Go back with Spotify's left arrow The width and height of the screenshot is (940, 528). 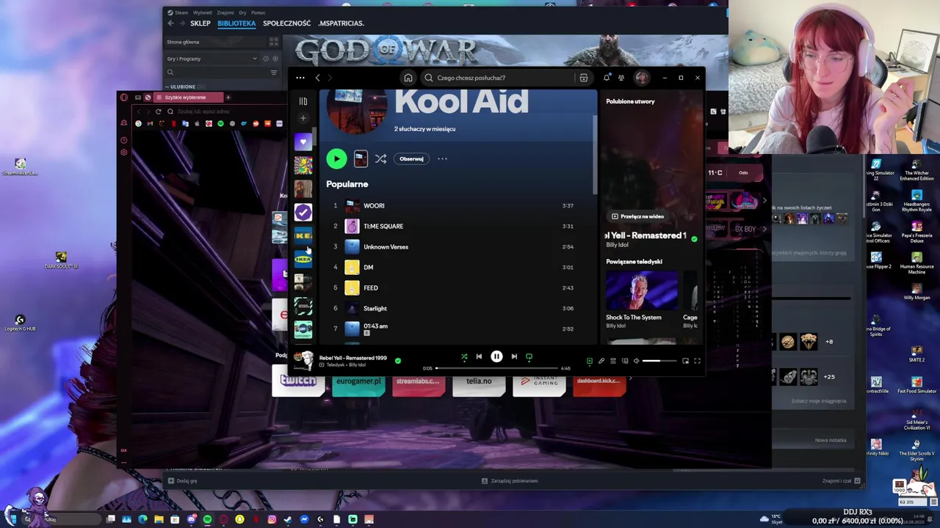coord(317,78)
